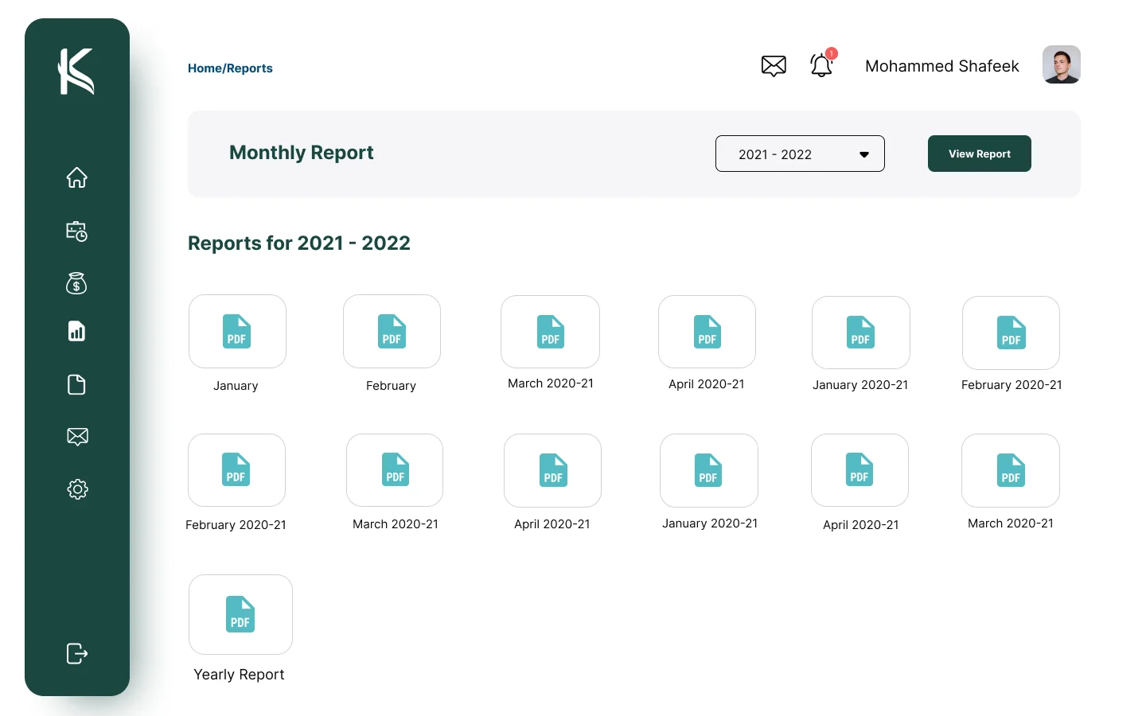1146x716 pixels.
Task: Click the K logo in sidebar
Action: pyautogui.click(x=76, y=72)
